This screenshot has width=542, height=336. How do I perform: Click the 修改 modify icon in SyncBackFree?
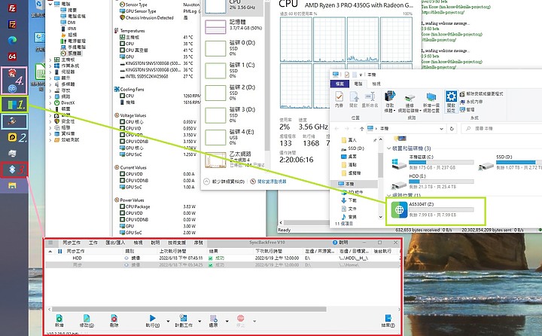[x=87, y=320]
